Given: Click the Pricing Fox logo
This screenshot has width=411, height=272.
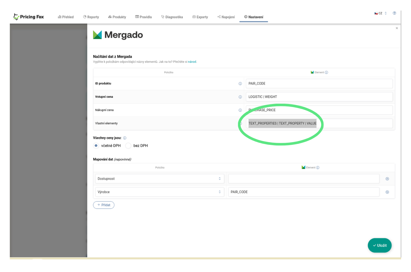Looking at the screenshot, I should tap(29, 17).
